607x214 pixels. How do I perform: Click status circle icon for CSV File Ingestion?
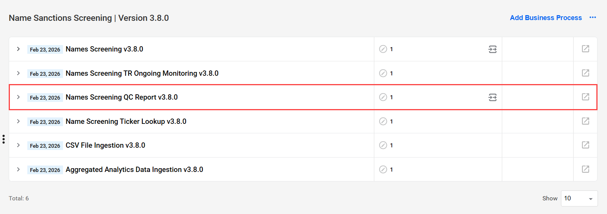pos(383,145)
